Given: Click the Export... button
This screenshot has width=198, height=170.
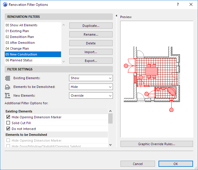Looking at the screenshot, I should (x=91, y=61).
